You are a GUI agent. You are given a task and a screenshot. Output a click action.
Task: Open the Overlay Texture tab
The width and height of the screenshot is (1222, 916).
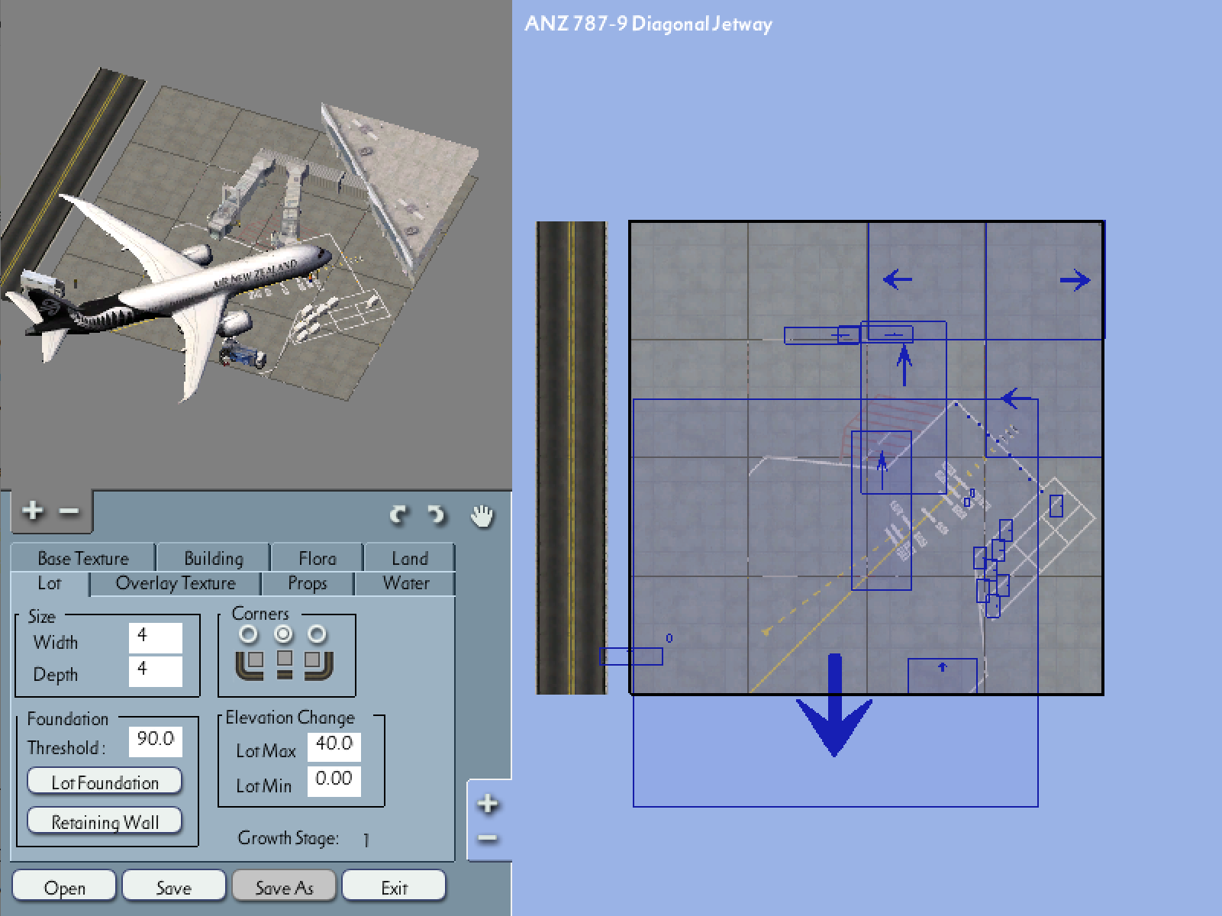tap(176, 583)
